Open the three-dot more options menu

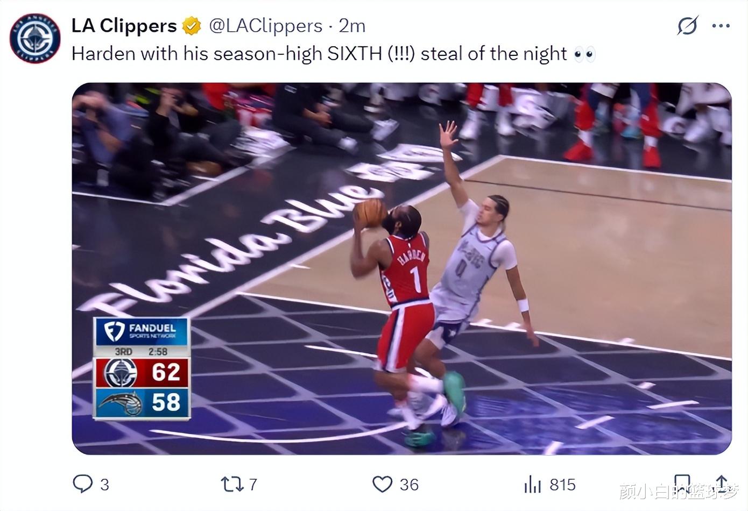[x=721, y=25]
